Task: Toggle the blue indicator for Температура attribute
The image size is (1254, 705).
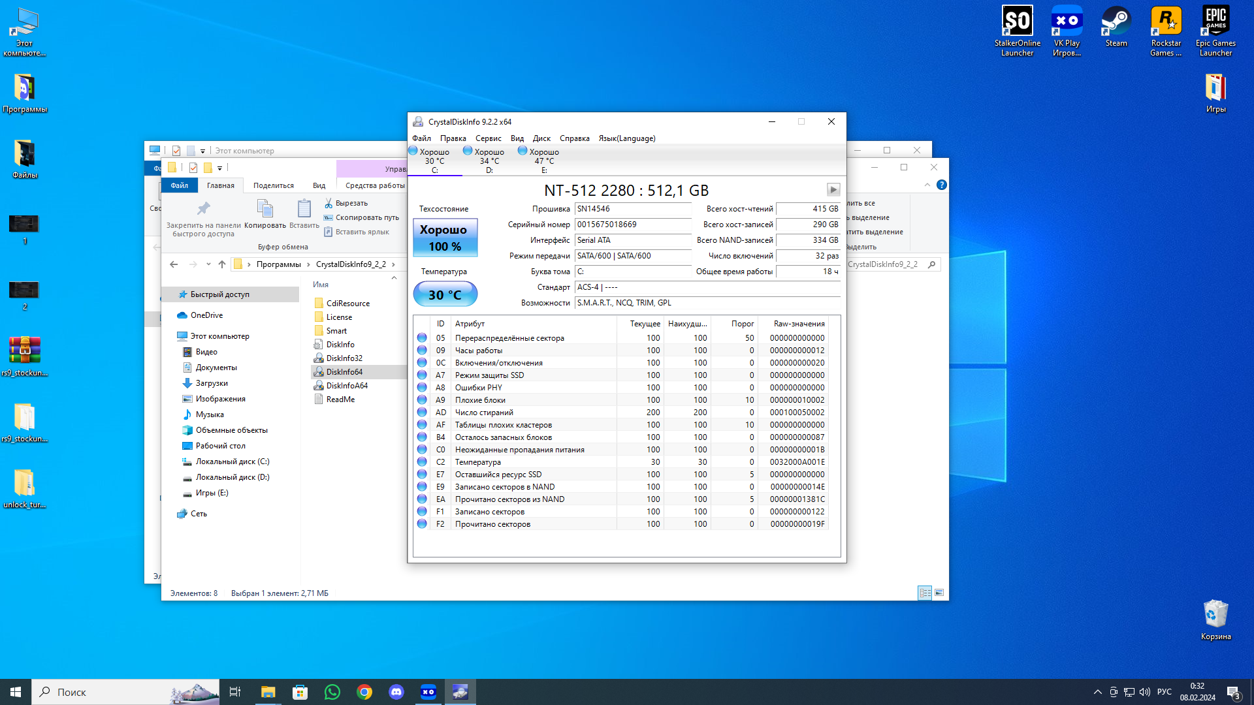Action: 421,462
